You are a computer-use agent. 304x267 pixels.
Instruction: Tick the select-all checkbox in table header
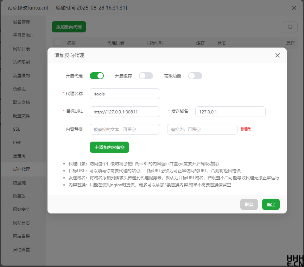point(57,43)
